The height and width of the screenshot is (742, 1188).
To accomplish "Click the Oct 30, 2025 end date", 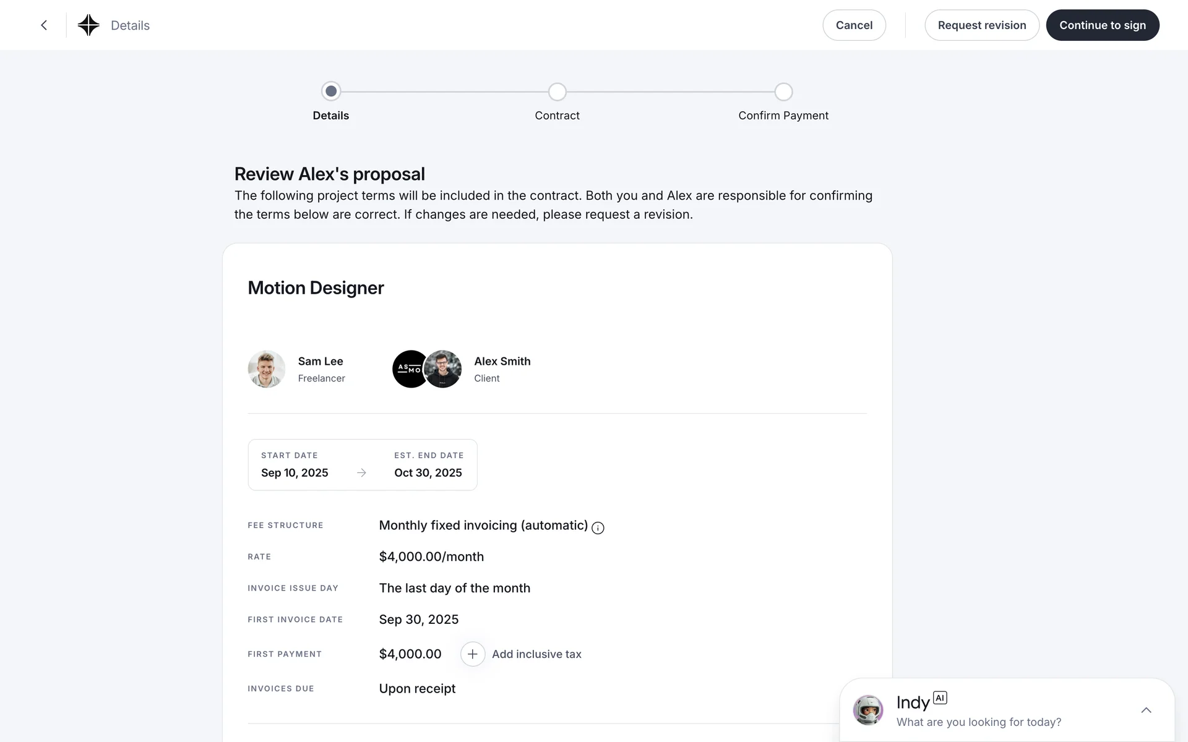I will click(428, 473).
